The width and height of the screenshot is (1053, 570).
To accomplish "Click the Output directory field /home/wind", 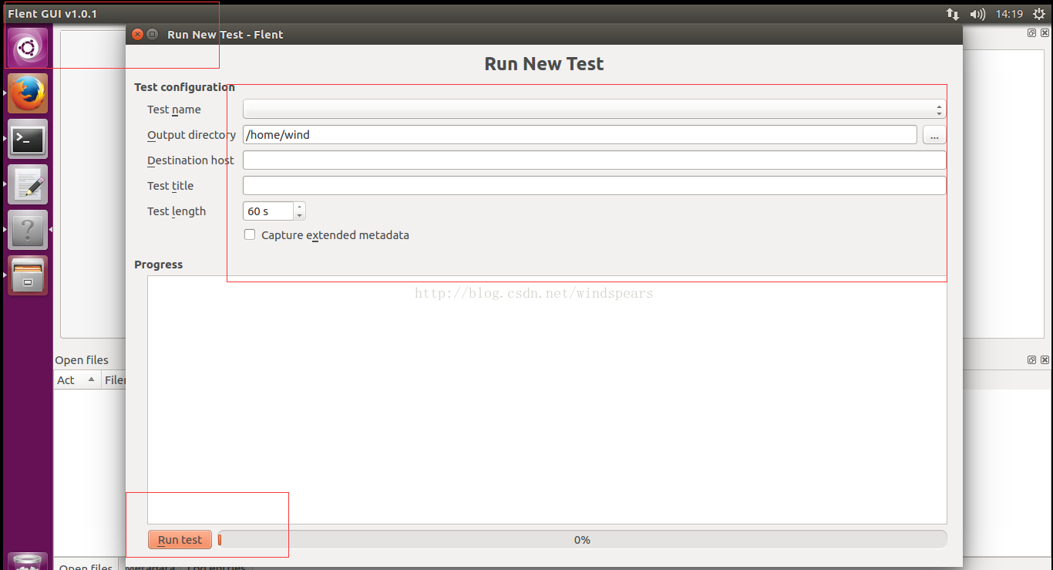I will (580, 135).
